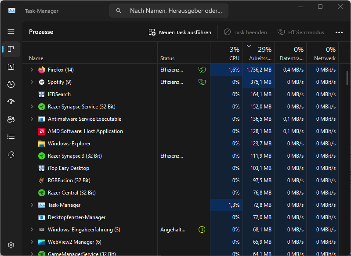This screenshot has height=256, width=351.
Task: Click the vertical scrollbar of process list
Action: (347, 78)
